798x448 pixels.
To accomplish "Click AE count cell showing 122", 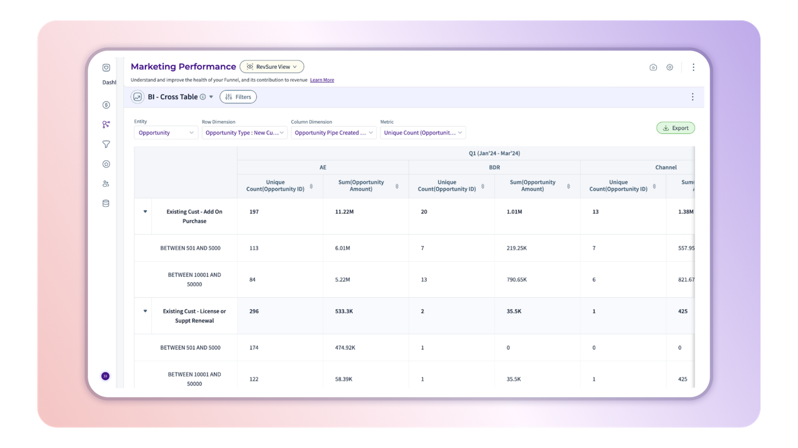I will coord(254,379).
